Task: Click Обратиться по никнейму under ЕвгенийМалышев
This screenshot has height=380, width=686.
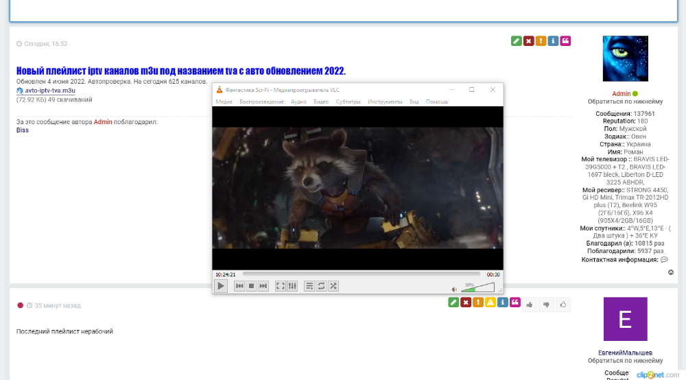Action: click(625, 361)
